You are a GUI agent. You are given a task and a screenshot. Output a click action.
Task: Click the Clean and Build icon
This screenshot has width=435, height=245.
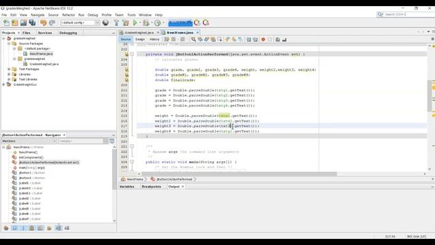pyautogui.click(x=126, y=22)
